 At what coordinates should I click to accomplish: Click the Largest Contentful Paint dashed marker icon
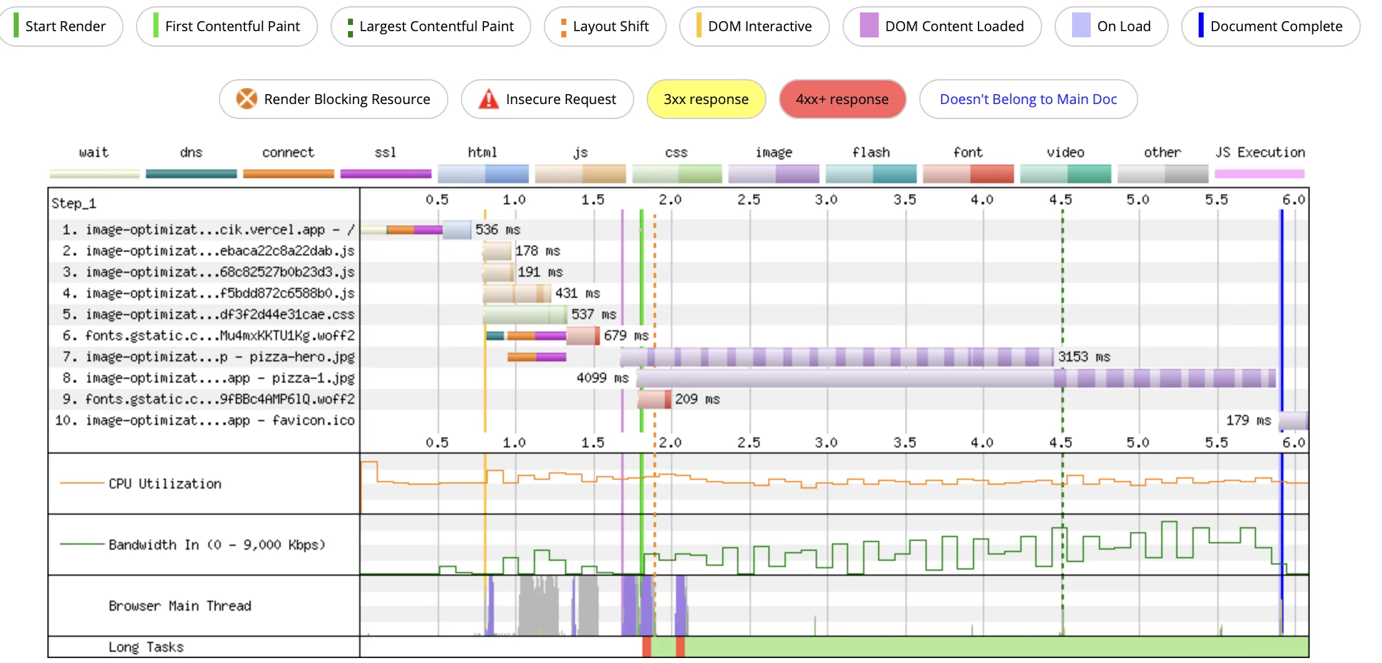(x=349, y=26)
